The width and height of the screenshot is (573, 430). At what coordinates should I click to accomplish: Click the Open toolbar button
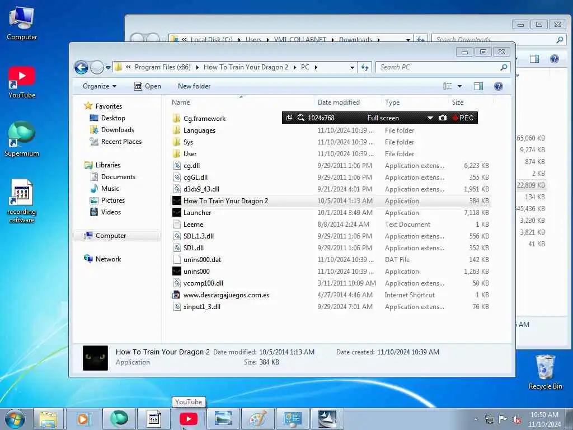(148, 86)
